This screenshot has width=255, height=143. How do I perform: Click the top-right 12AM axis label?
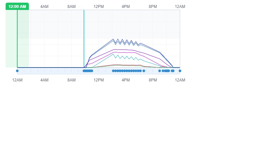tap(180, 7)
